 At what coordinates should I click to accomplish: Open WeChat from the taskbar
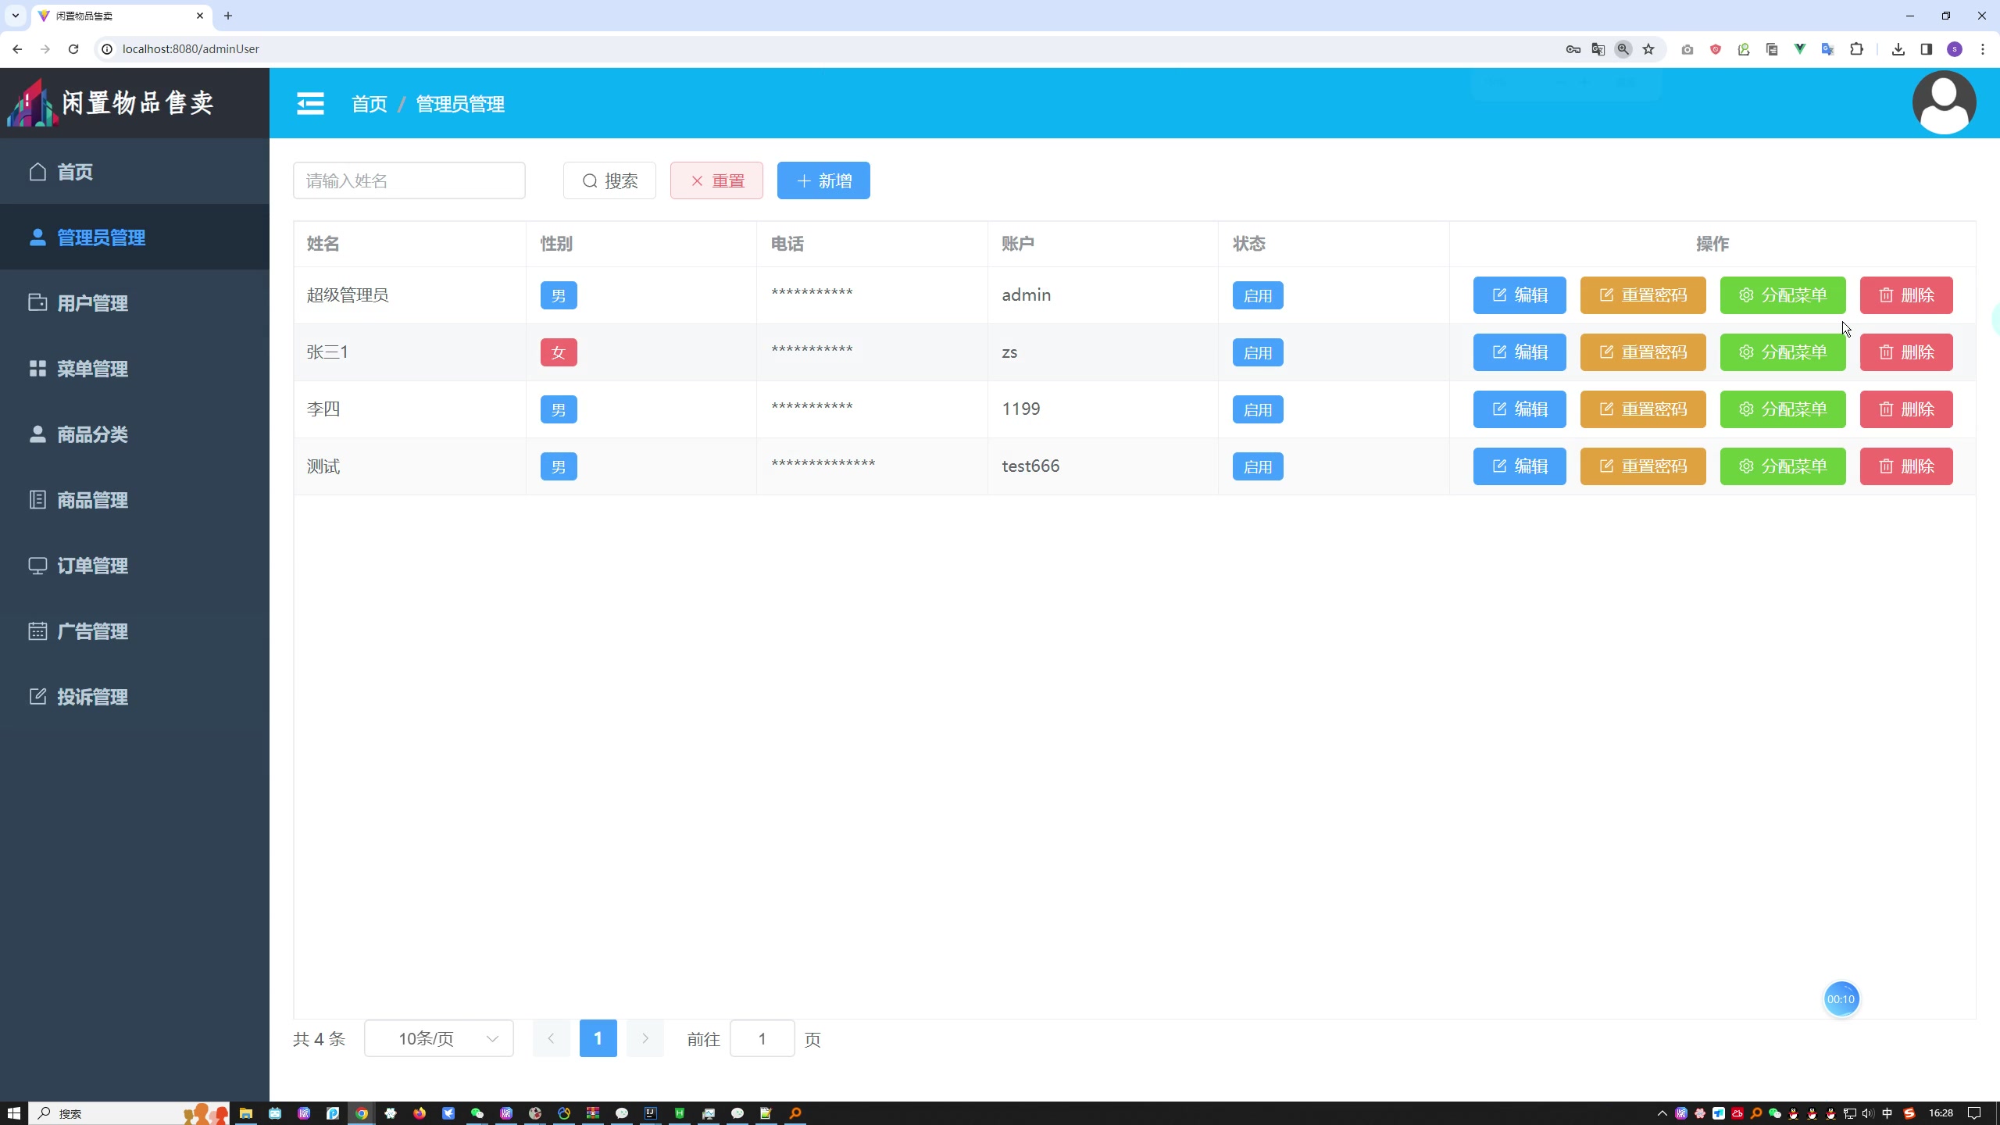(x=477, y=1113)
